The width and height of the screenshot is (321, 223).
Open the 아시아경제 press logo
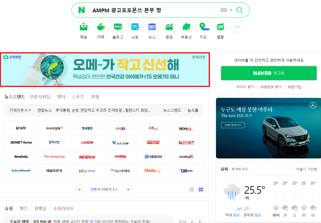coord(54,128)
